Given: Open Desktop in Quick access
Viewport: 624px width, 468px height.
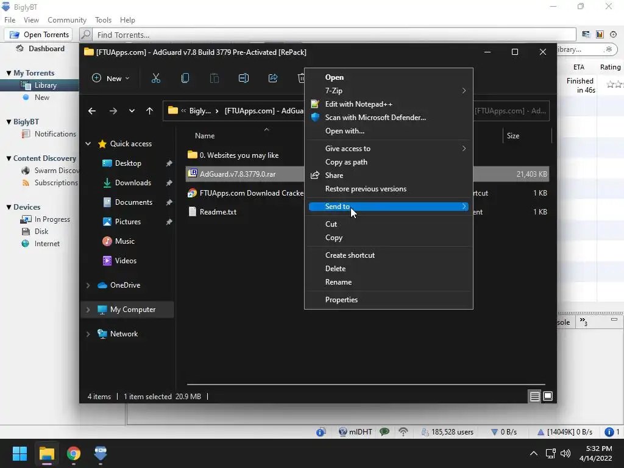Looking at the screenshot, I should click(128, 163).
